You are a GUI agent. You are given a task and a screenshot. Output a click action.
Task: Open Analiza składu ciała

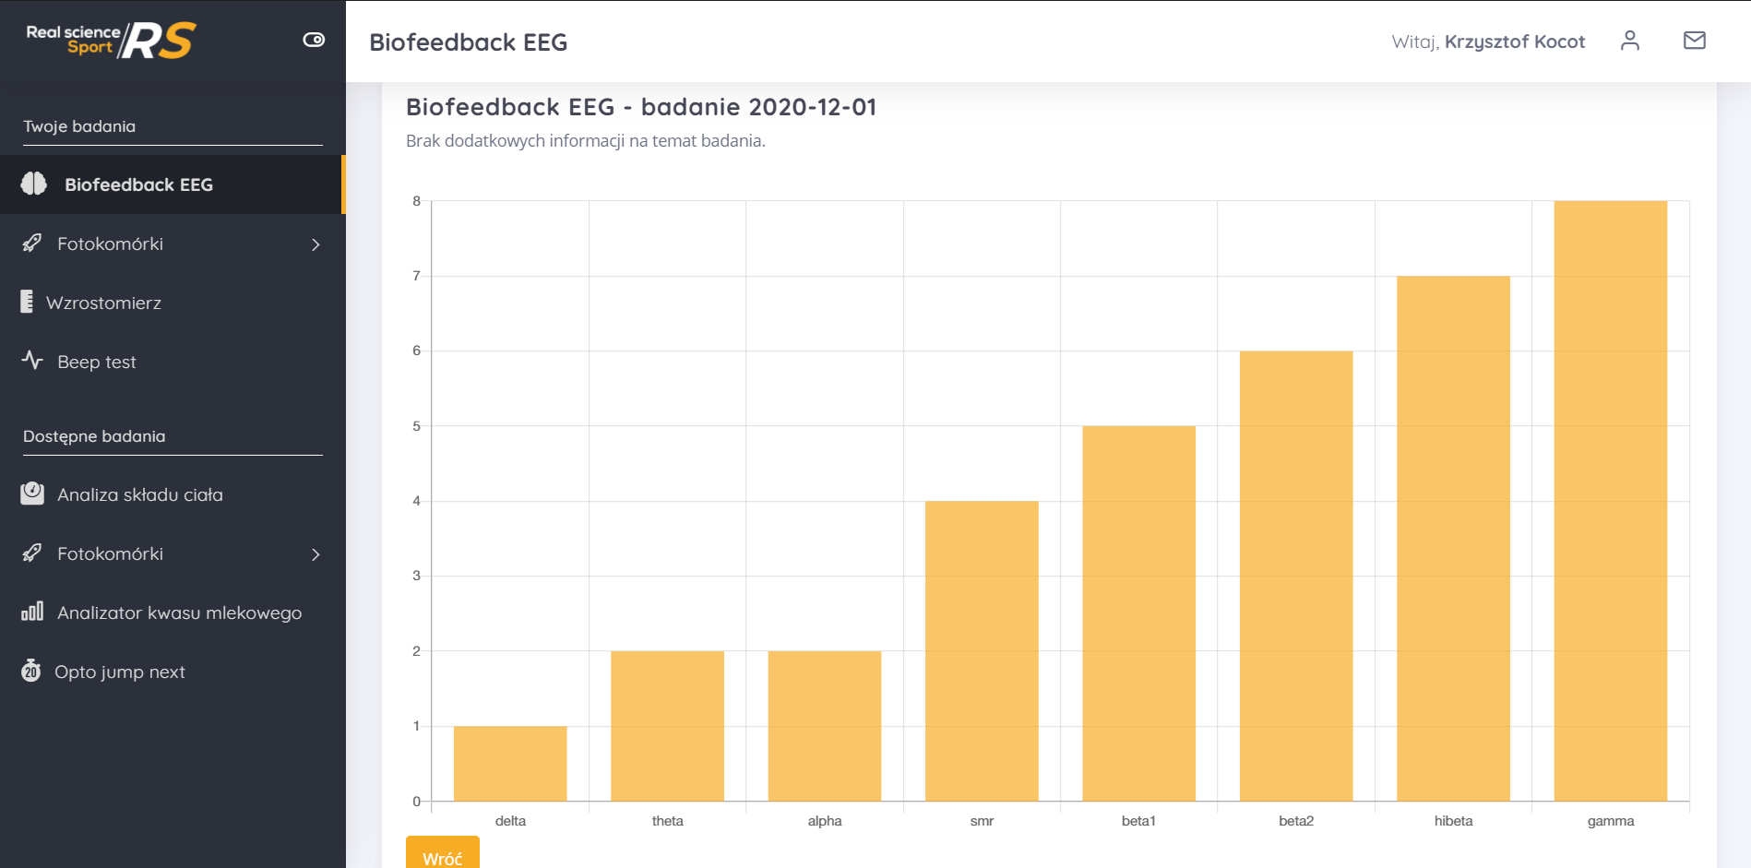172,494
